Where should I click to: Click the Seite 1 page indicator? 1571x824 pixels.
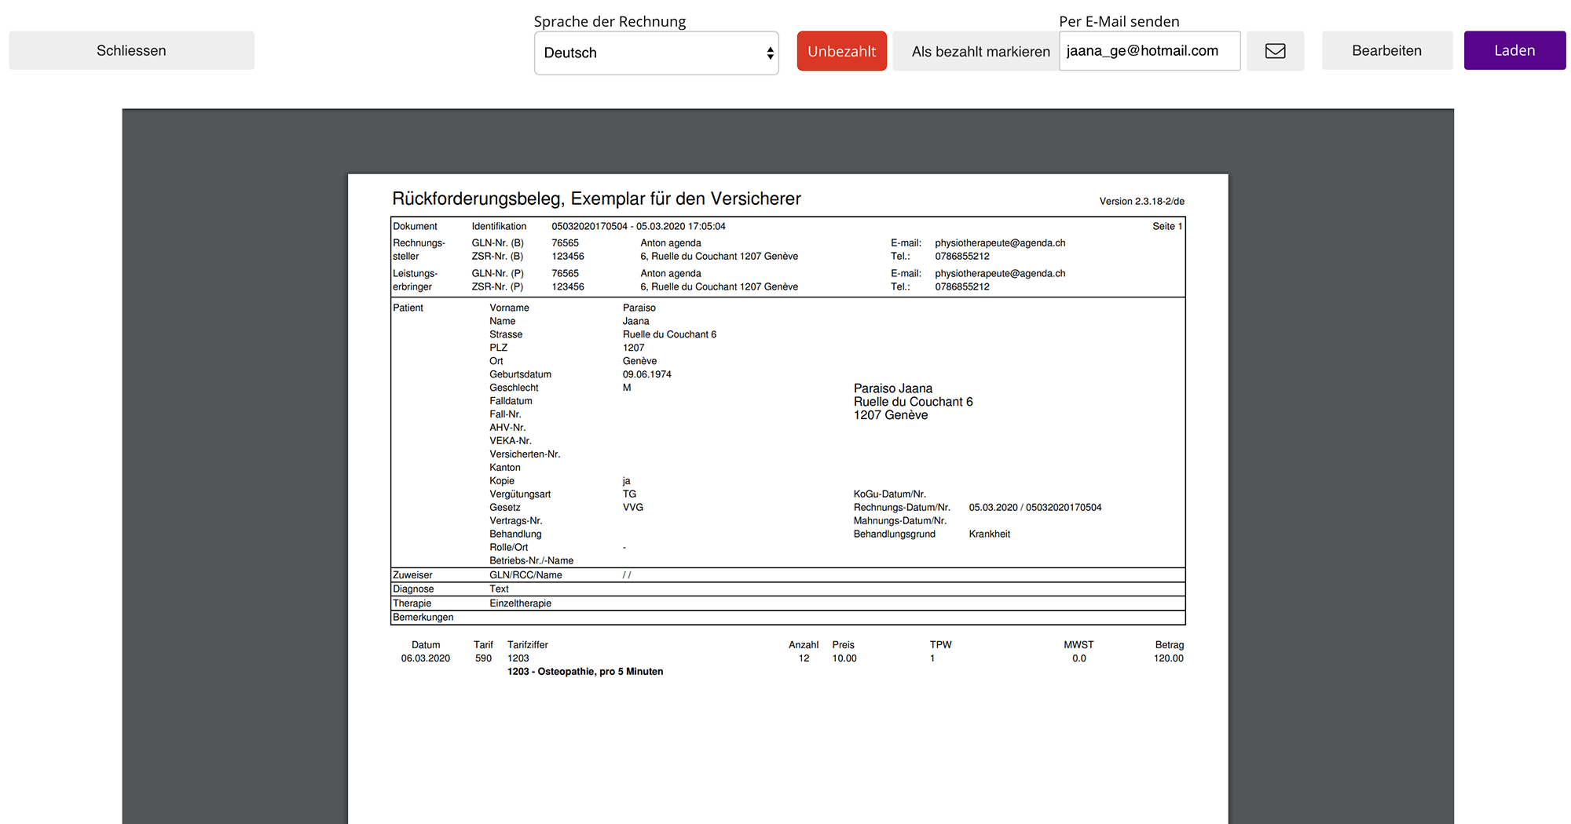click(1166, 227)
